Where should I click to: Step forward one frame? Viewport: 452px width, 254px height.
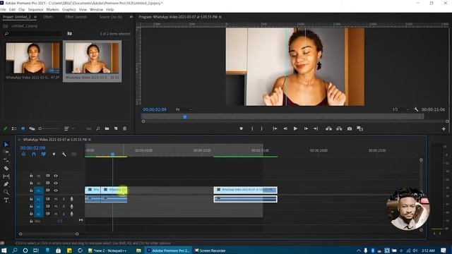(x=306, y=128)
